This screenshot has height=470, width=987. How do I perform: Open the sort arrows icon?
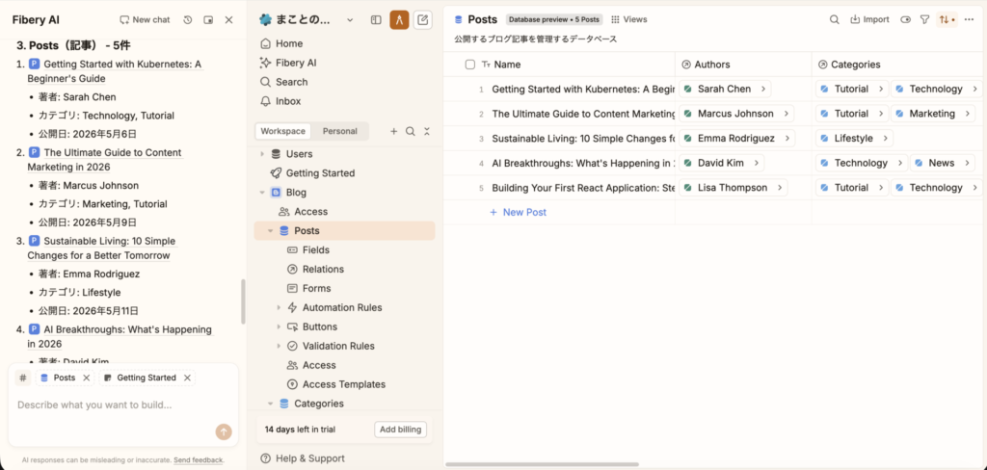pos(947,19)
